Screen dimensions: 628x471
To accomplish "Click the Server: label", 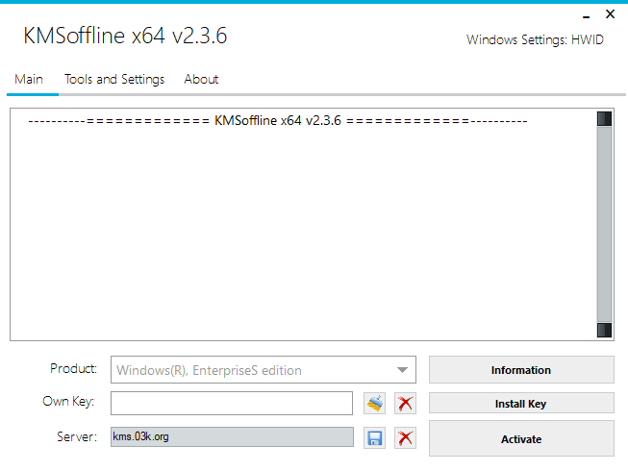I will (77, 436).
